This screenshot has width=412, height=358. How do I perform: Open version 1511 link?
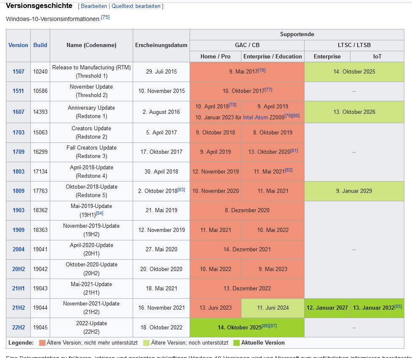(x=18, y=91)
